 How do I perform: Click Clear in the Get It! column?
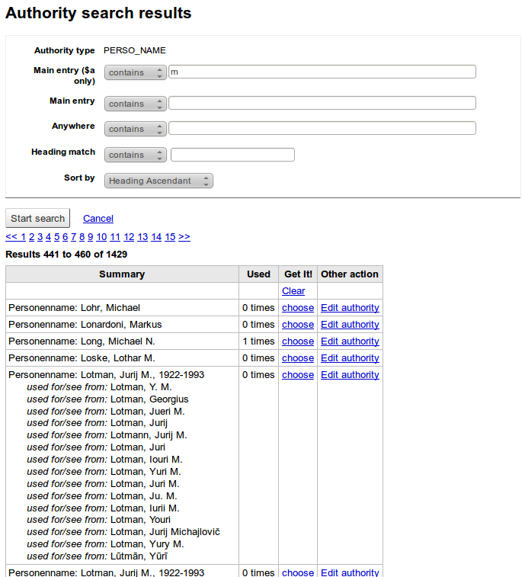[x=293, y=291]
